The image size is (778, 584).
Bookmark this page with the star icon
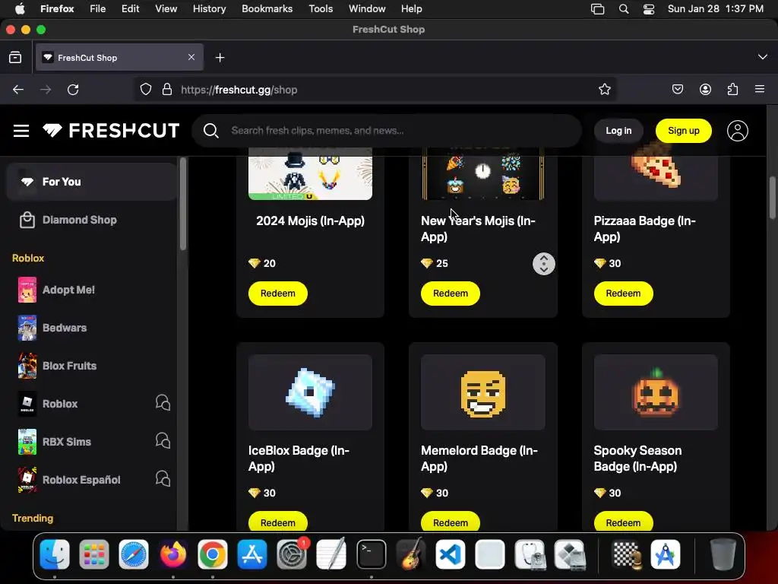[604, 90]
